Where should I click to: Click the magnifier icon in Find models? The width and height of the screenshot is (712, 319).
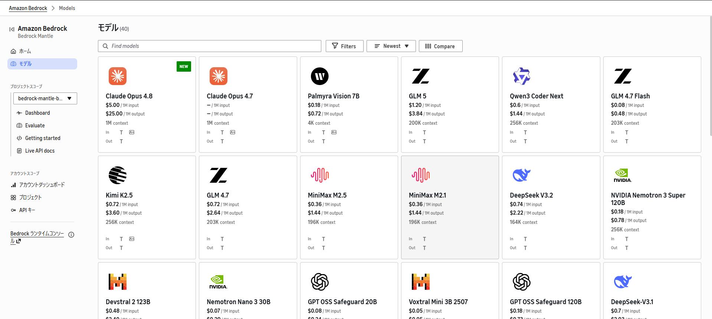point(105,46)
